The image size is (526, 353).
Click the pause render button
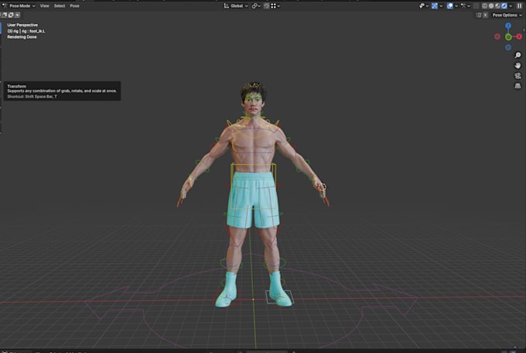520,5
